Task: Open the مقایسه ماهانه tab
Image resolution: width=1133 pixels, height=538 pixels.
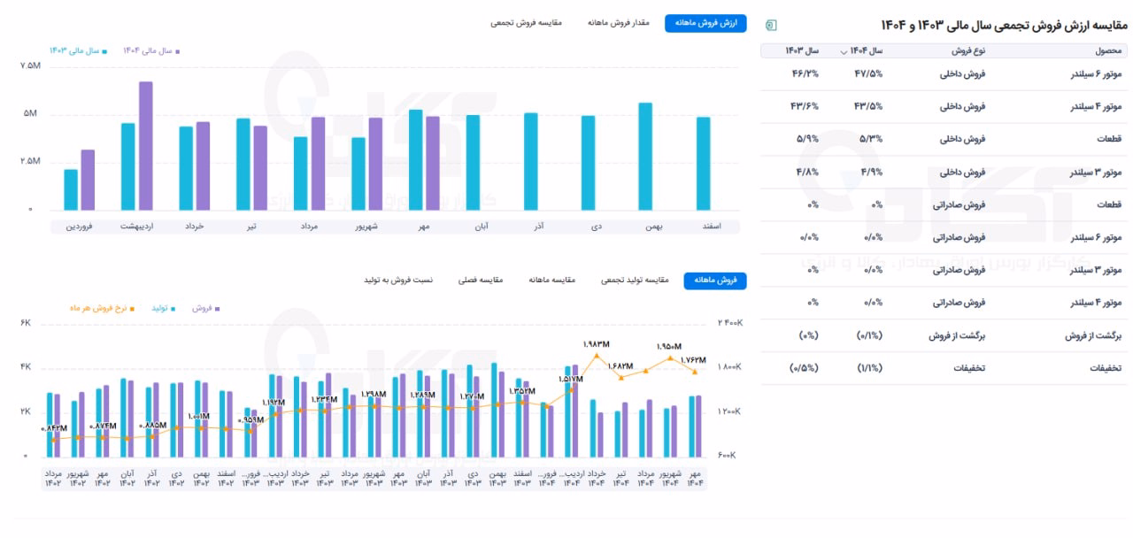Action: [552, 281]
